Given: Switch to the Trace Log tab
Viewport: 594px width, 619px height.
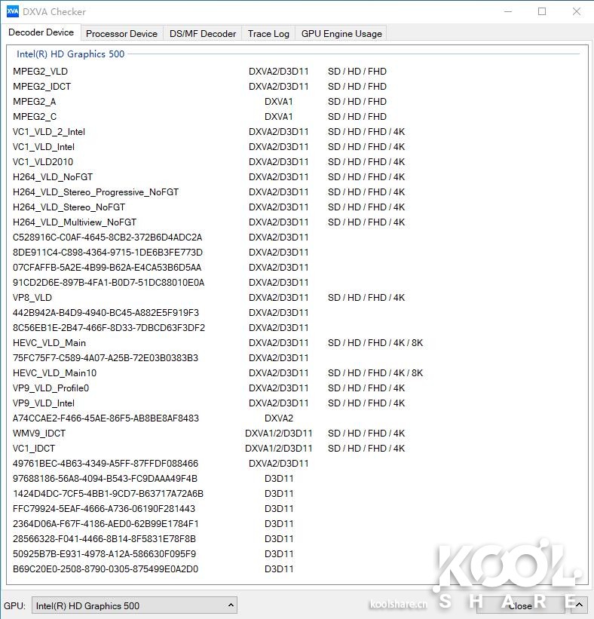Looking at the screenshot, I should pyautogui.click(x=268, y=34).
